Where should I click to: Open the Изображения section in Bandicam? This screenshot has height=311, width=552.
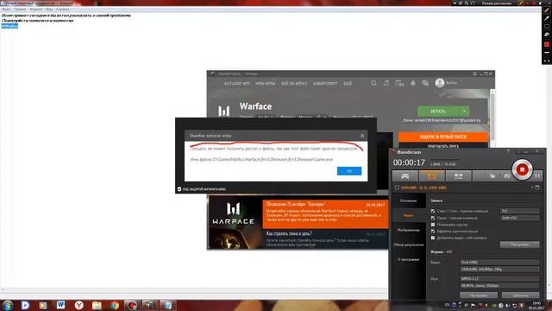tap(408, 231)
